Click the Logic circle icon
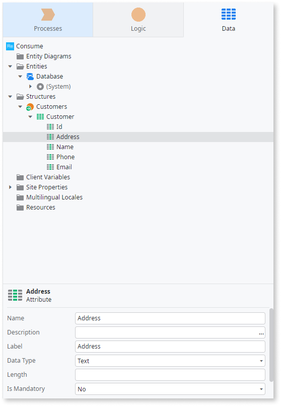 pyautogui.click(x=138, y=15)
